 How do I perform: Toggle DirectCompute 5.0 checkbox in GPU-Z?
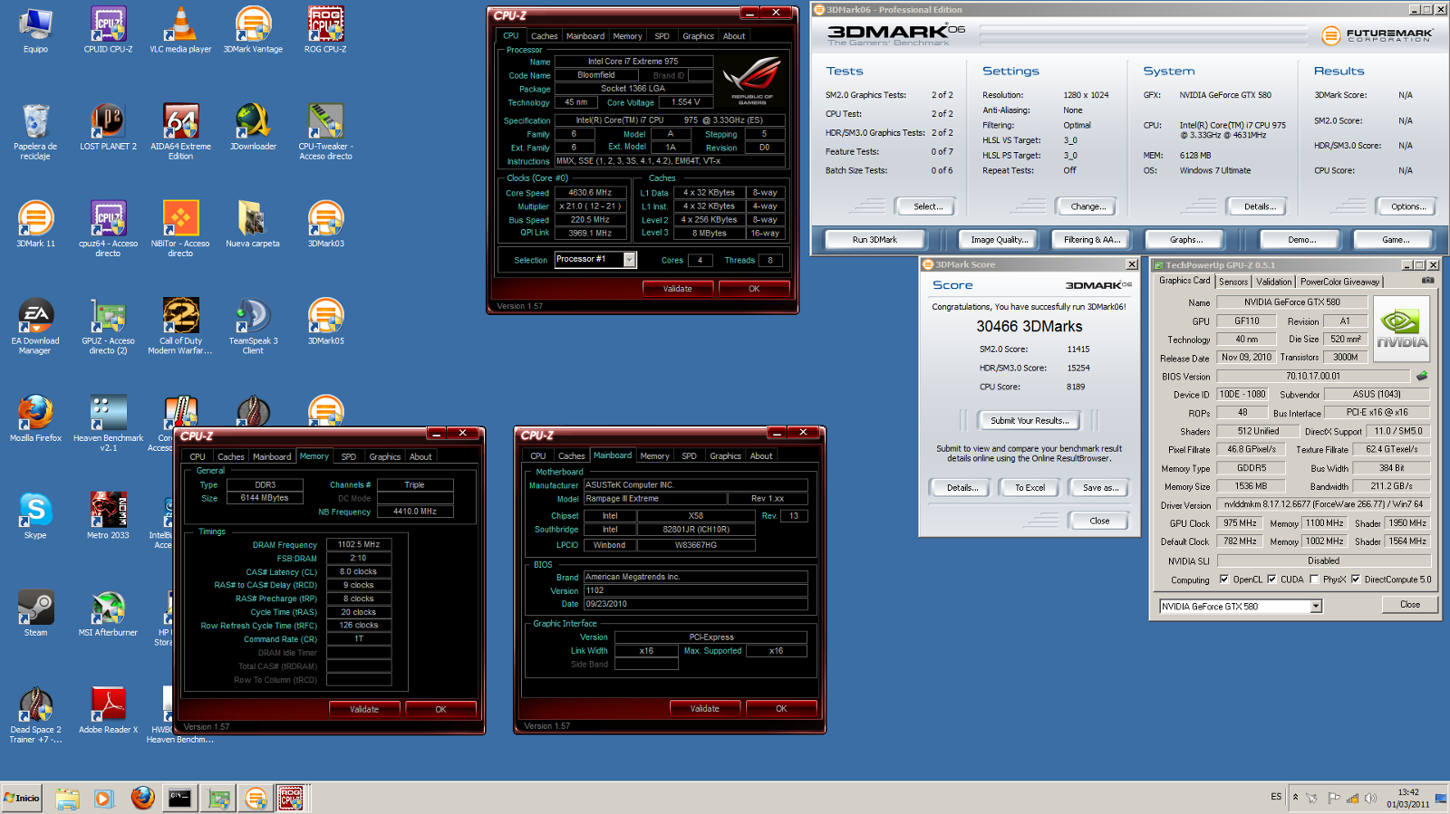pos(1356,579)
